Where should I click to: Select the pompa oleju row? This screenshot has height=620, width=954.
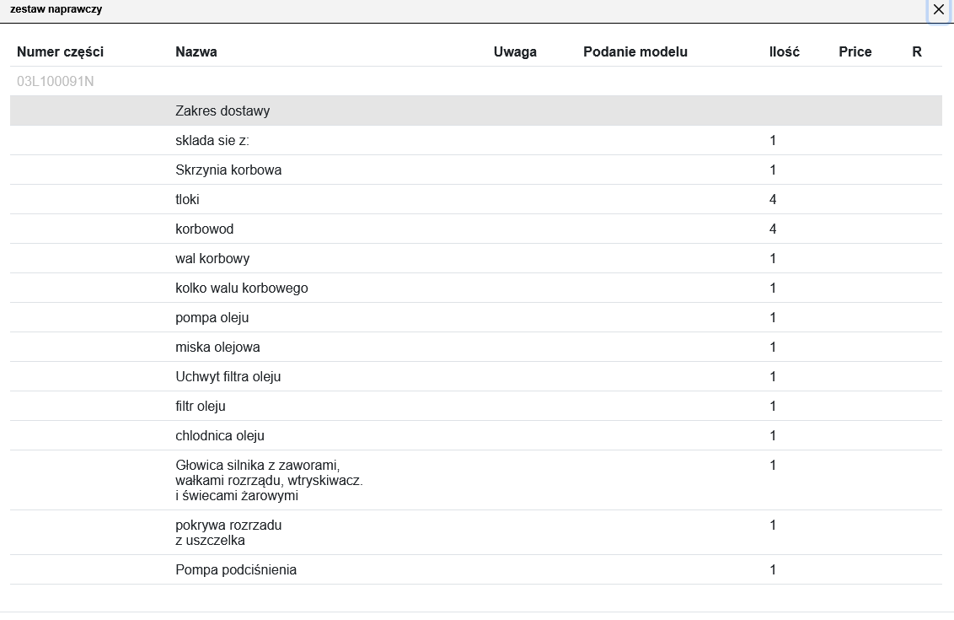coord(212,318)
